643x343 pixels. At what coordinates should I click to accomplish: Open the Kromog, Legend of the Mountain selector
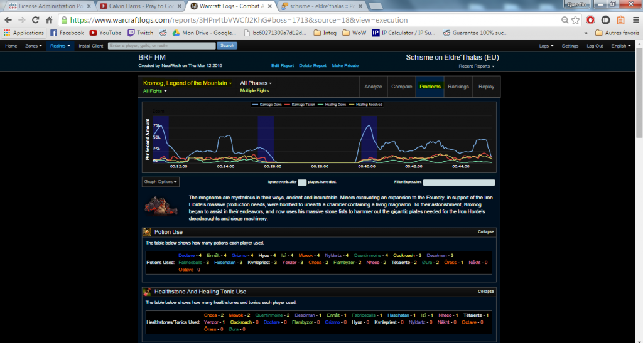[x=187, y=83]
